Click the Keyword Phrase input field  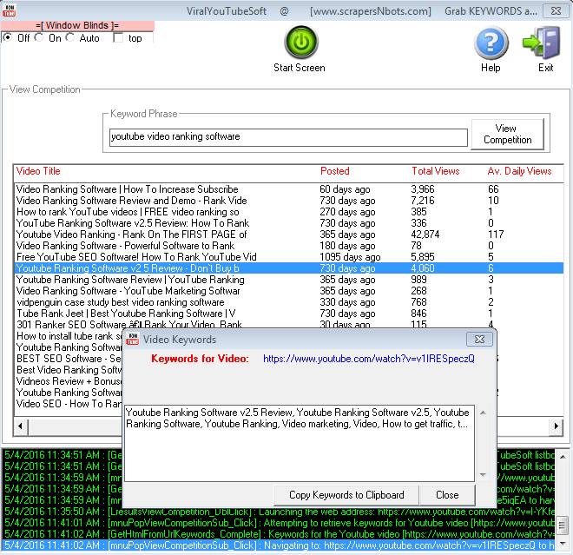coord(288,137)
